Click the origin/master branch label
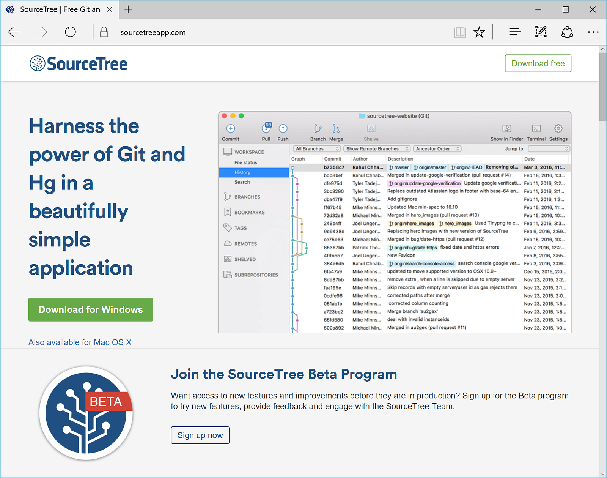 pos(430,167)
